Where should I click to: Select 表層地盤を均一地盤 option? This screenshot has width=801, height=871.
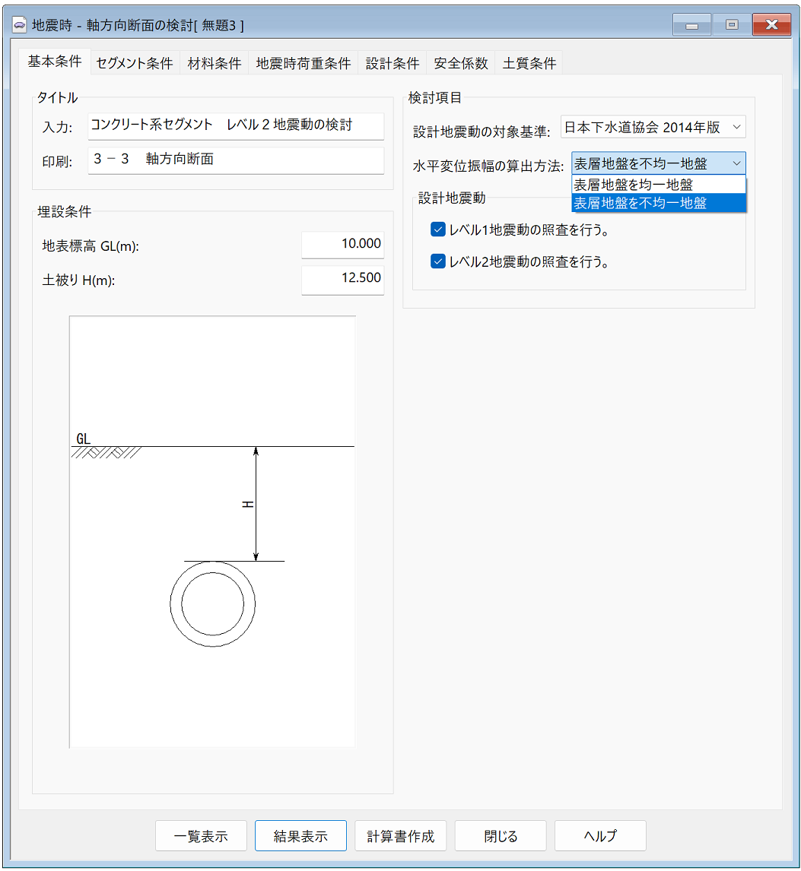click(x=659, y=185)
